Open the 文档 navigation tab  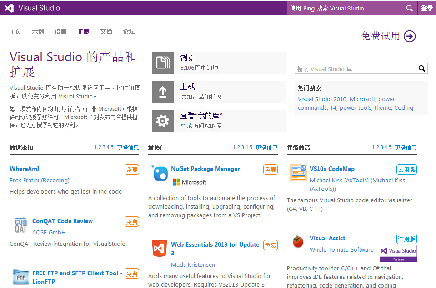106,31
